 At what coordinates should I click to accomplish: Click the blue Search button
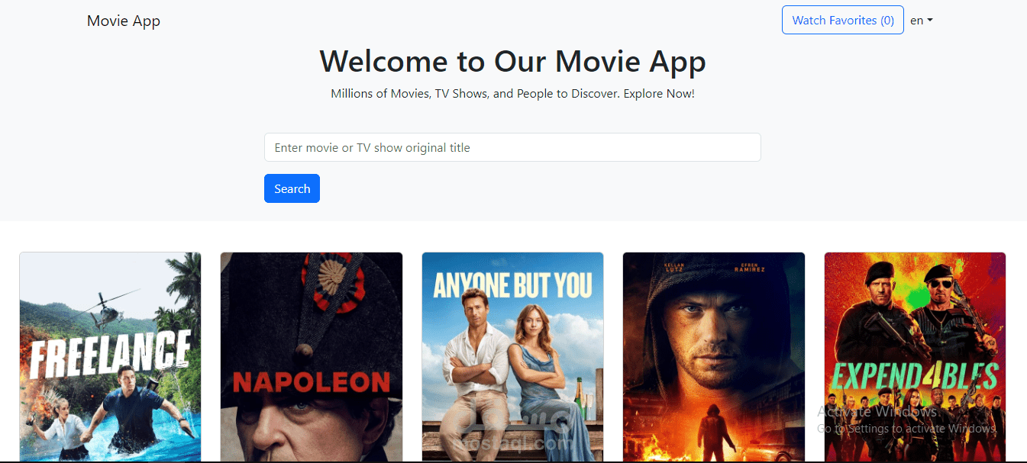[x=292, y=188]
